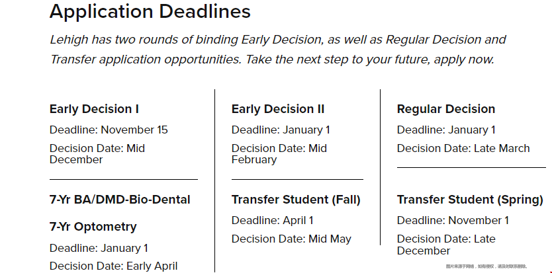Select Decision Date: Late March text
The image size is (552, 273).
463,149
